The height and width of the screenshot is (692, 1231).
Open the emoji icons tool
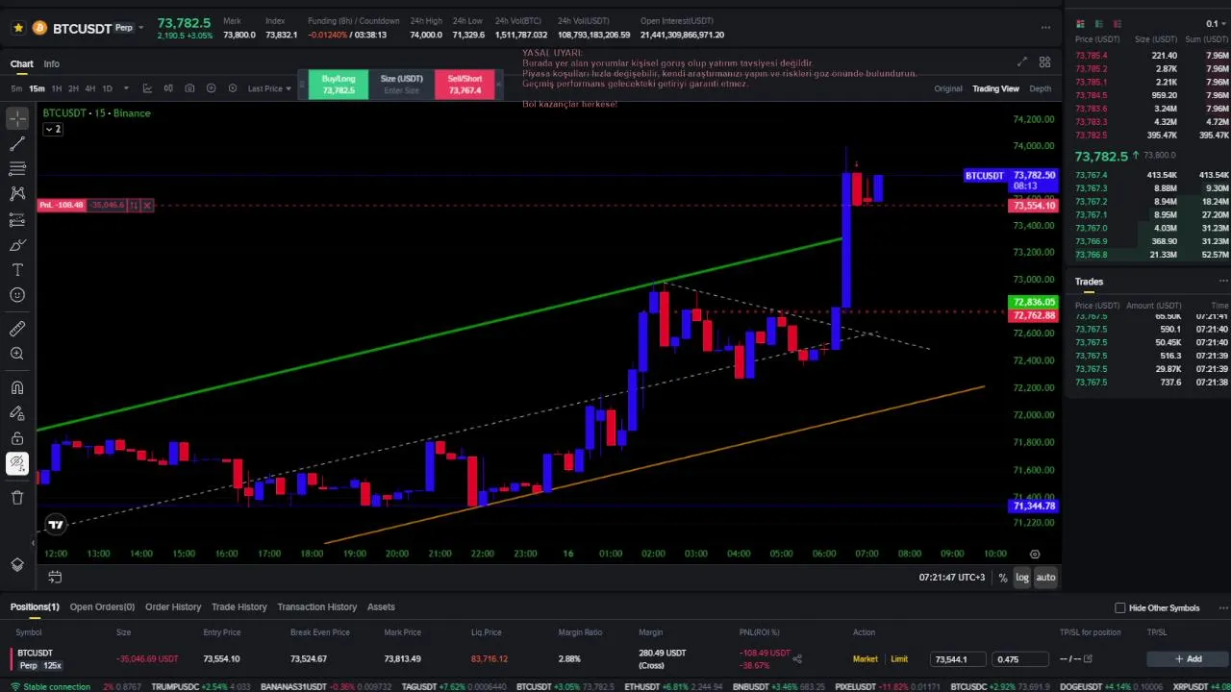coord(17,295)
